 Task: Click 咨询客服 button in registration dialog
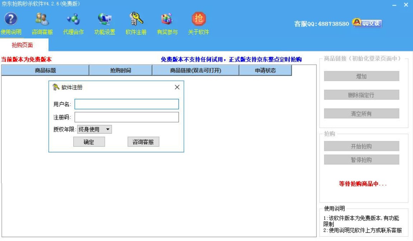pyautogui.click(x=143, y=142)
